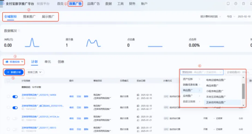Click the 投放平台 label beside logo

pos(43,4)
